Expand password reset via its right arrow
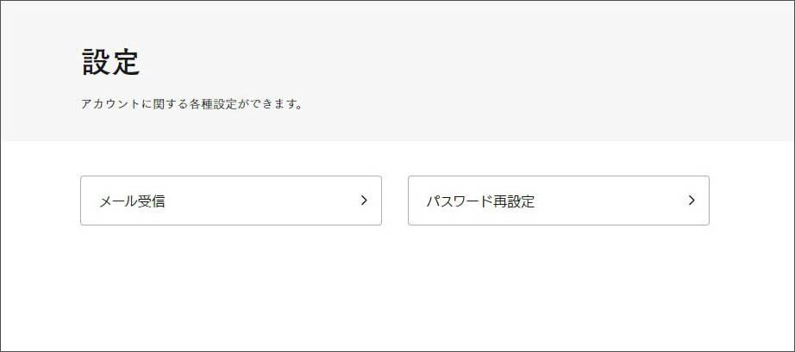Viewport: 795px width, 352px height. [692, 201]
